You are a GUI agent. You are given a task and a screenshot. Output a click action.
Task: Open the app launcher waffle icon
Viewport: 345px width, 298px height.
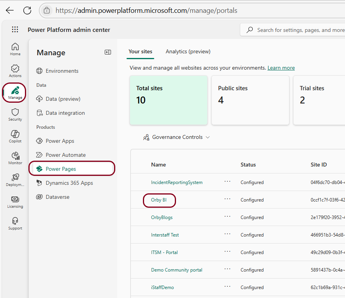[15, 30]
